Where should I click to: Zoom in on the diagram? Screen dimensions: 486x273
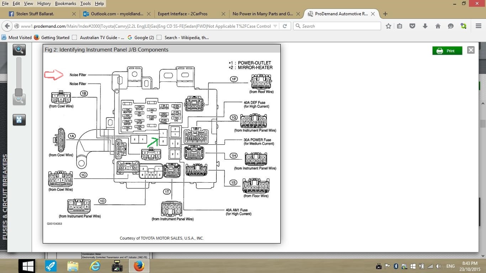point(19,49)
